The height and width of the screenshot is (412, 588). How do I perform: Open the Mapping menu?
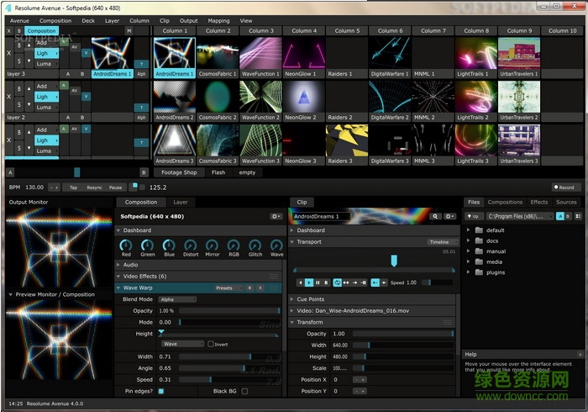218,20
